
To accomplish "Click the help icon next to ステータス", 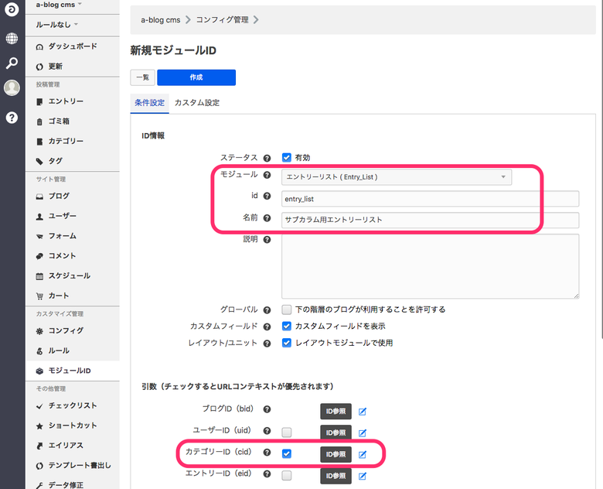I will [x=267, y=157].
